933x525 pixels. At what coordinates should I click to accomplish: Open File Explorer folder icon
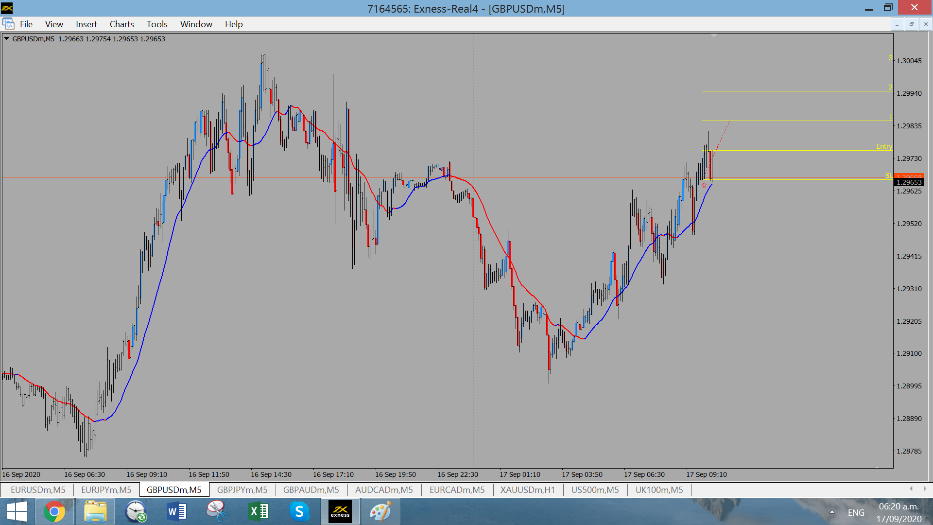point(95,511)
